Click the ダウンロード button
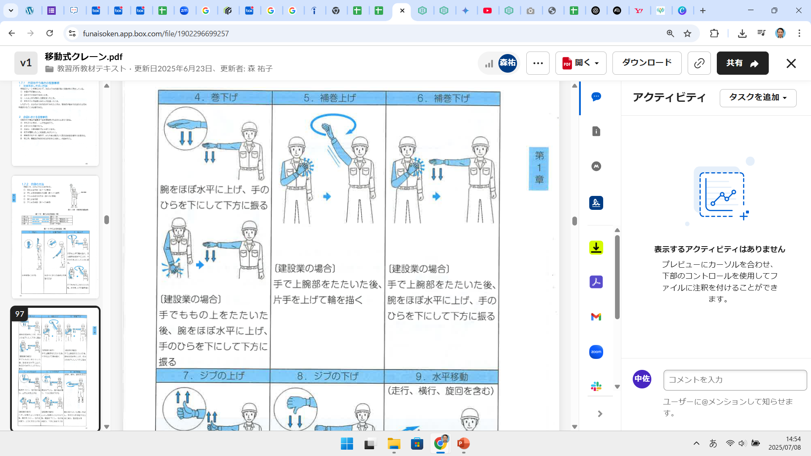Viewport: 811px width, 456px height. (x=647, y=63)
